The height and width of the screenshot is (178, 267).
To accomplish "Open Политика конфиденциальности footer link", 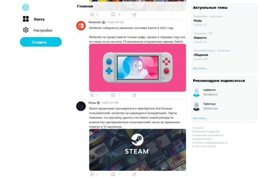I will 210,142.
